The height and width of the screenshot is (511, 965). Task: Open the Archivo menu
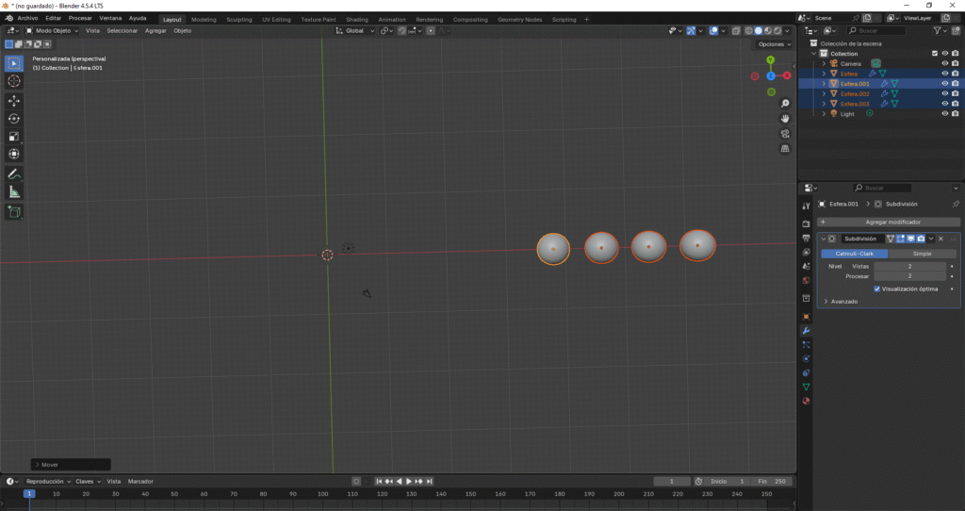[x=27, y=18]
